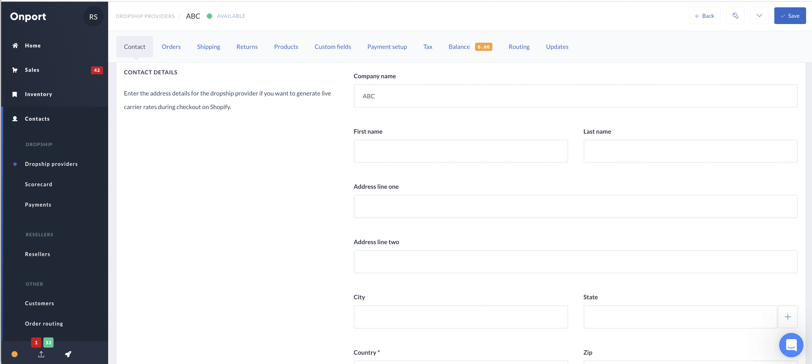Switch to the Shipping tab
The height and width of the screenshot is (364, 812).
[208, 47]
